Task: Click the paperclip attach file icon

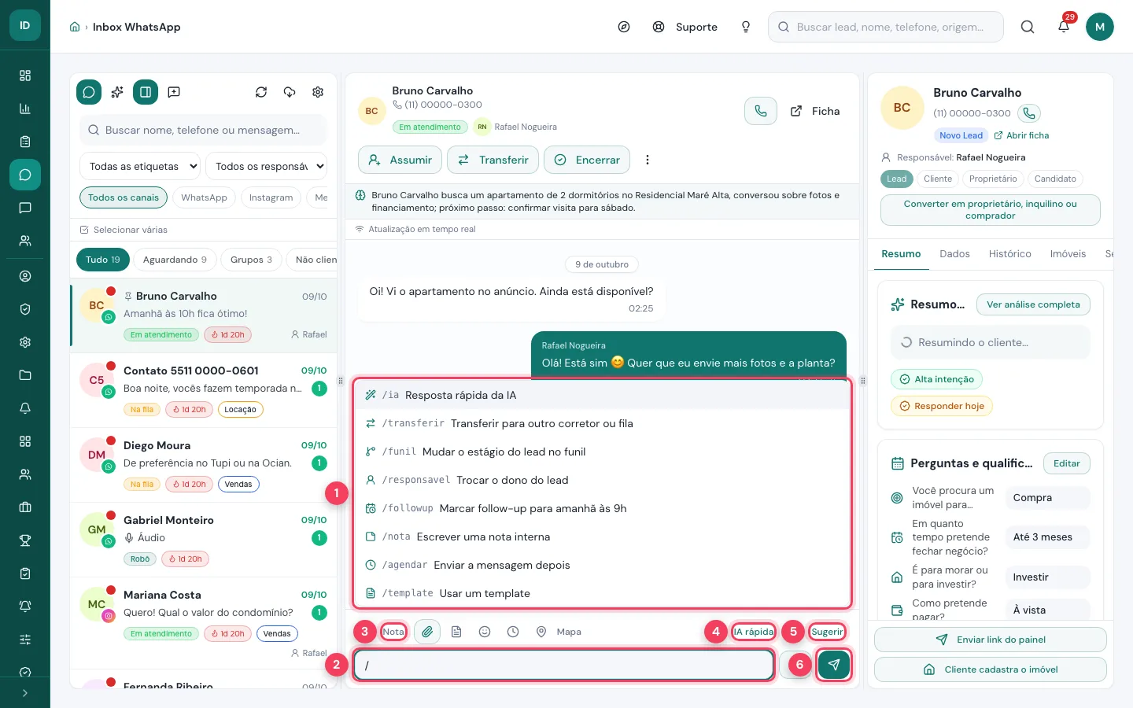Action: (x=427, y=632)
